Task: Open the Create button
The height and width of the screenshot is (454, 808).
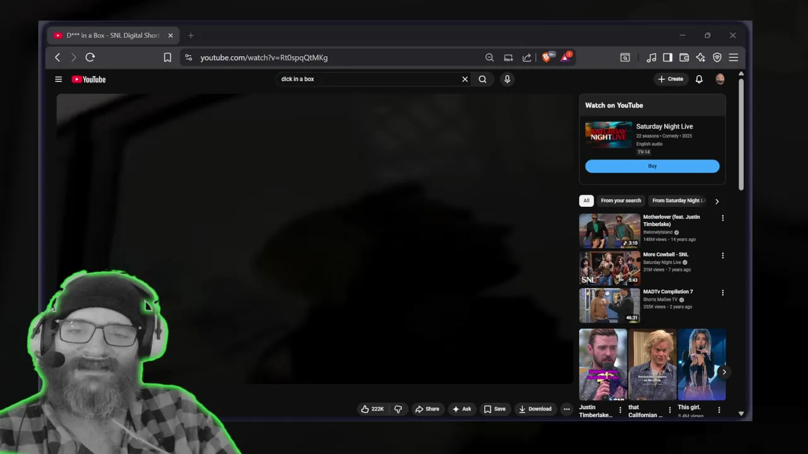Action: click(670, 79)
